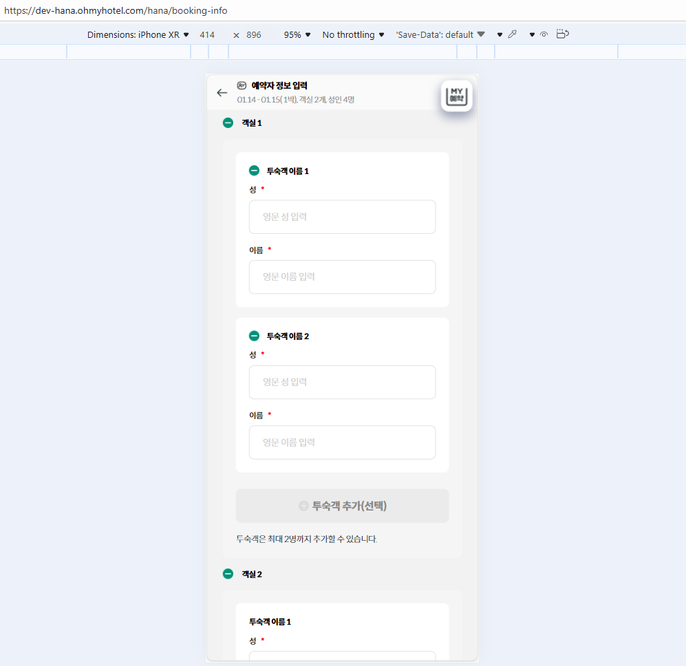Image resolution: width=686 pixels, height=666 pixels.
Task: Open the 95% zoom dropdown
Action: (x=297, y=34)
